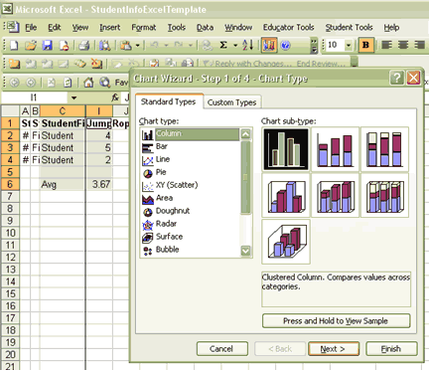
Task: Select the row 6 header
Action: coord(10,184)
